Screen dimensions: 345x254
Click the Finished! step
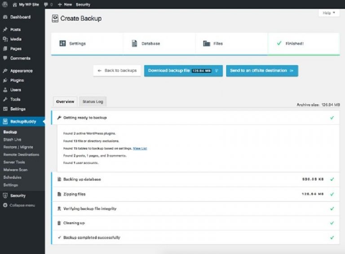[304, 44]
